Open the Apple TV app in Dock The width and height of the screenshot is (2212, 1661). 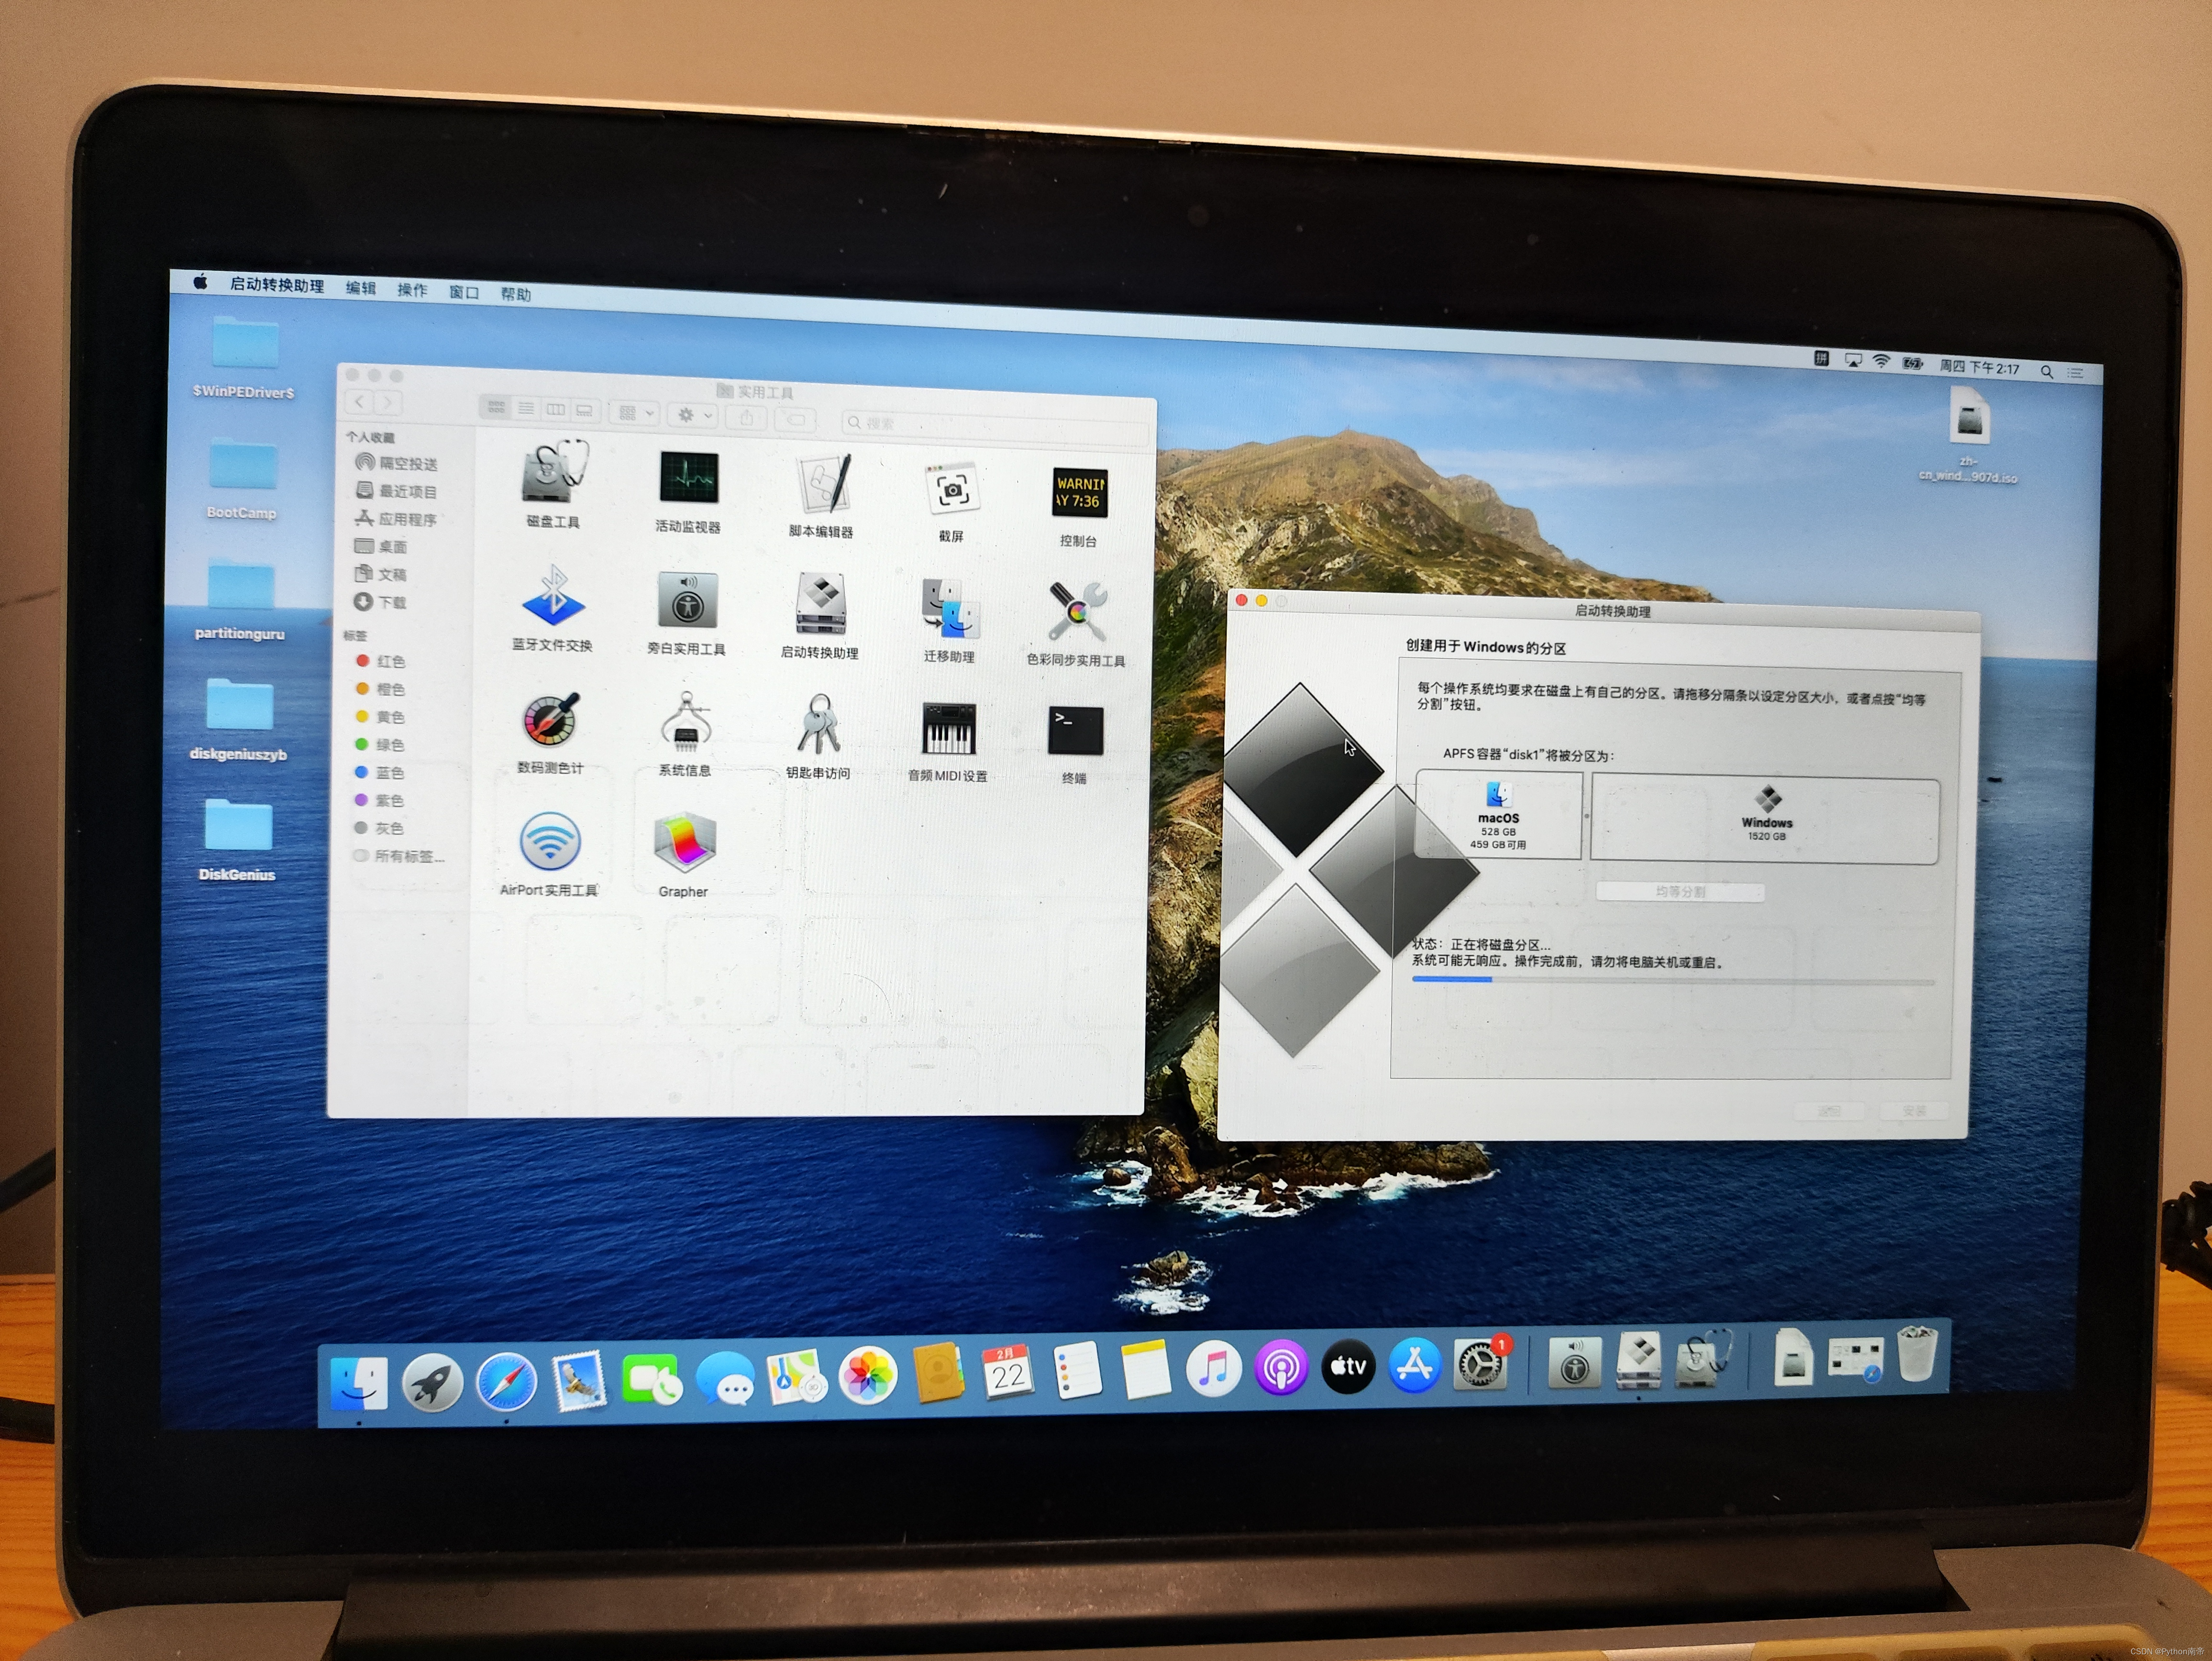click(x=1348, y=1367)
